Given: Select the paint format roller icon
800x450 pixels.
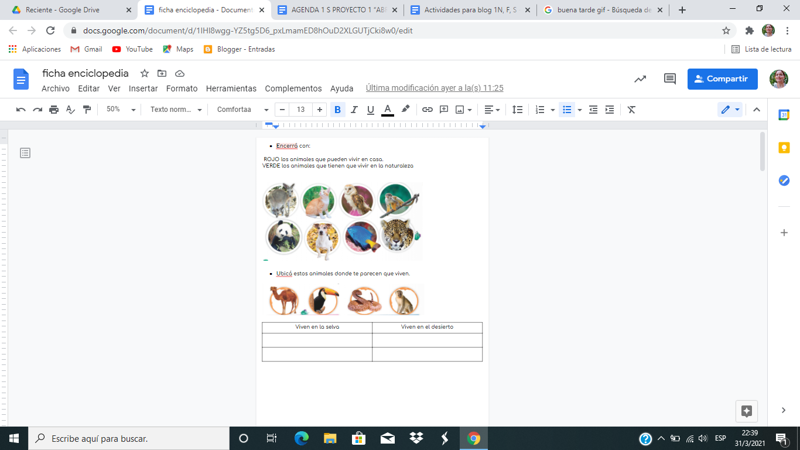Looking at the screenshot, I should [x=87, y=110].
